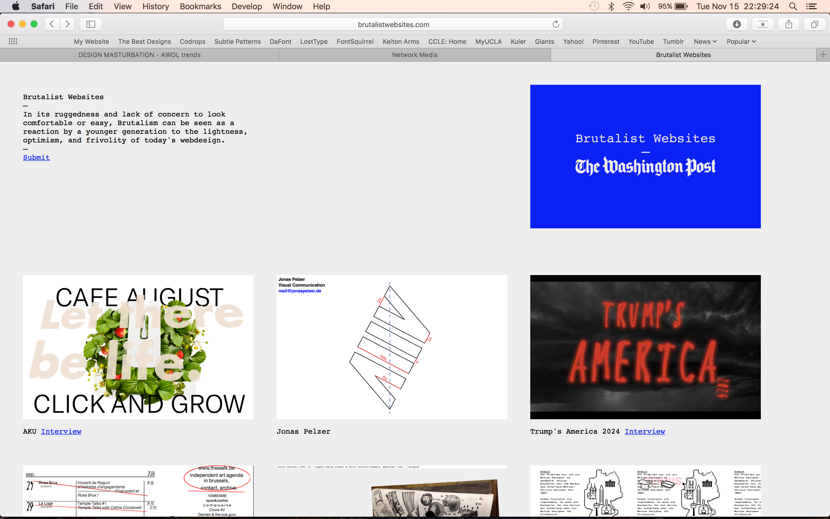The width and height of the screenshot is (830, 519).
Task: Click the Safari forward arrow button
Action: pyautogui.click(x=67, y=24)
